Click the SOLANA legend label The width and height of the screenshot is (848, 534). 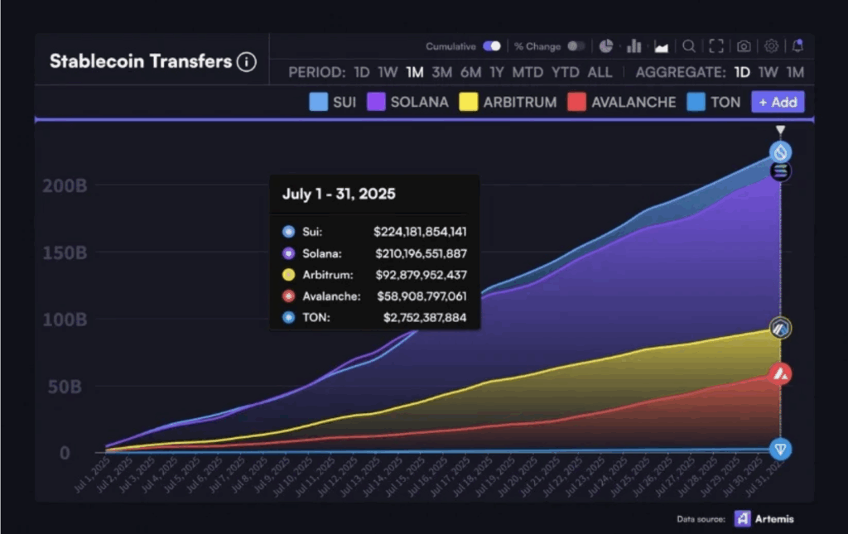(420, 102)
